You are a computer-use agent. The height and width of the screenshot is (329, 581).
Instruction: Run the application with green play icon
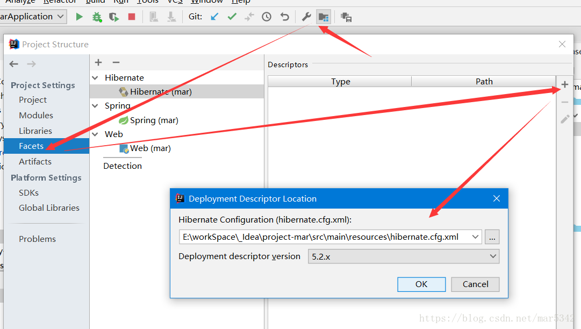(x=79, y=17)
